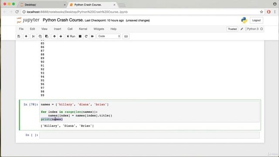Click the Python 3 kernel indicator

coord(253,29)
